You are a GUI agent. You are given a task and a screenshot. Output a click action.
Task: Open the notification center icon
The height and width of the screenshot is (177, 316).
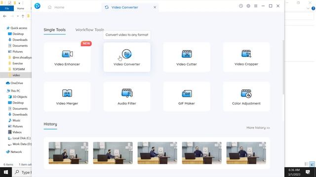coord(308,172)
